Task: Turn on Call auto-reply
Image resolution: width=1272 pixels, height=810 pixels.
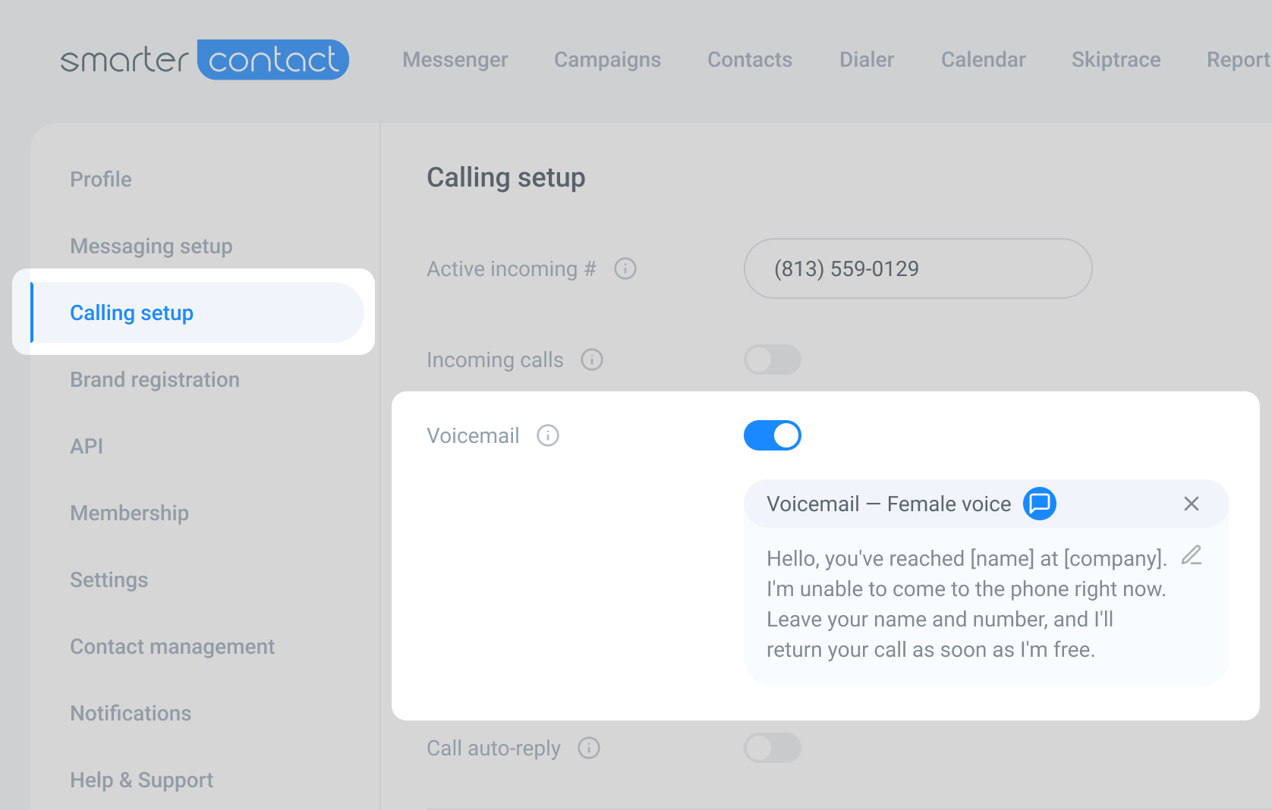Action: [772, 749]
